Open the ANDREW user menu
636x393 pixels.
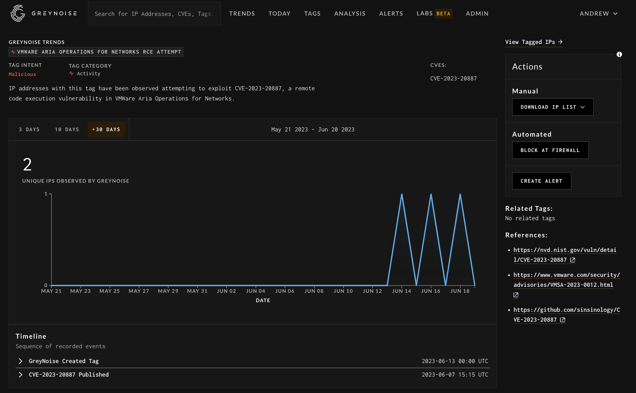point(598,14)
